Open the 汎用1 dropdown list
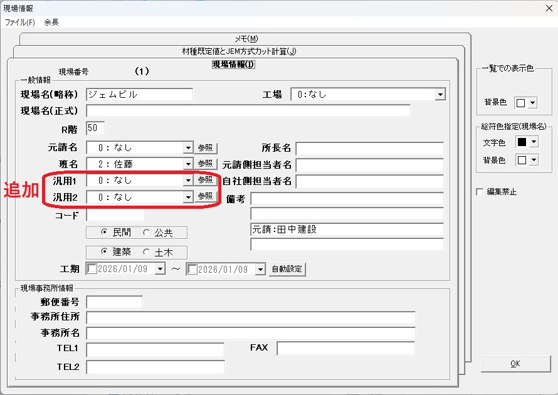 pos(187,180)
